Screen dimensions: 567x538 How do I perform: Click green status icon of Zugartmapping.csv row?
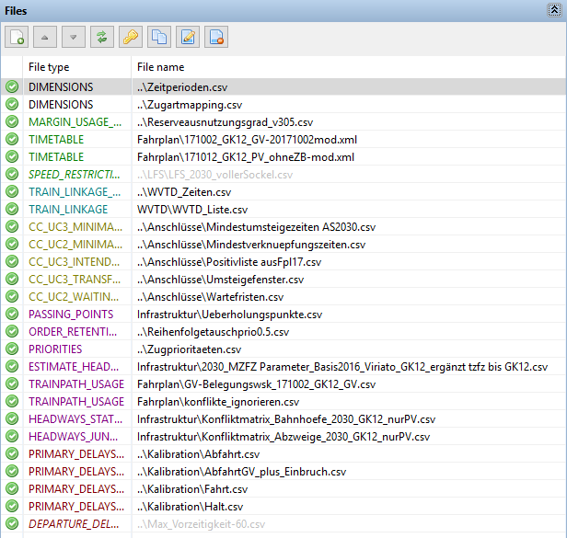click(x=12, y=105)
